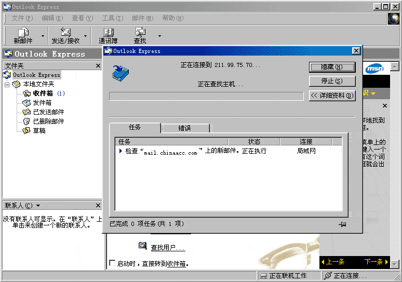402x282 pixels.
Task: Click the Stop (停止) button
Action: (332, 81)
